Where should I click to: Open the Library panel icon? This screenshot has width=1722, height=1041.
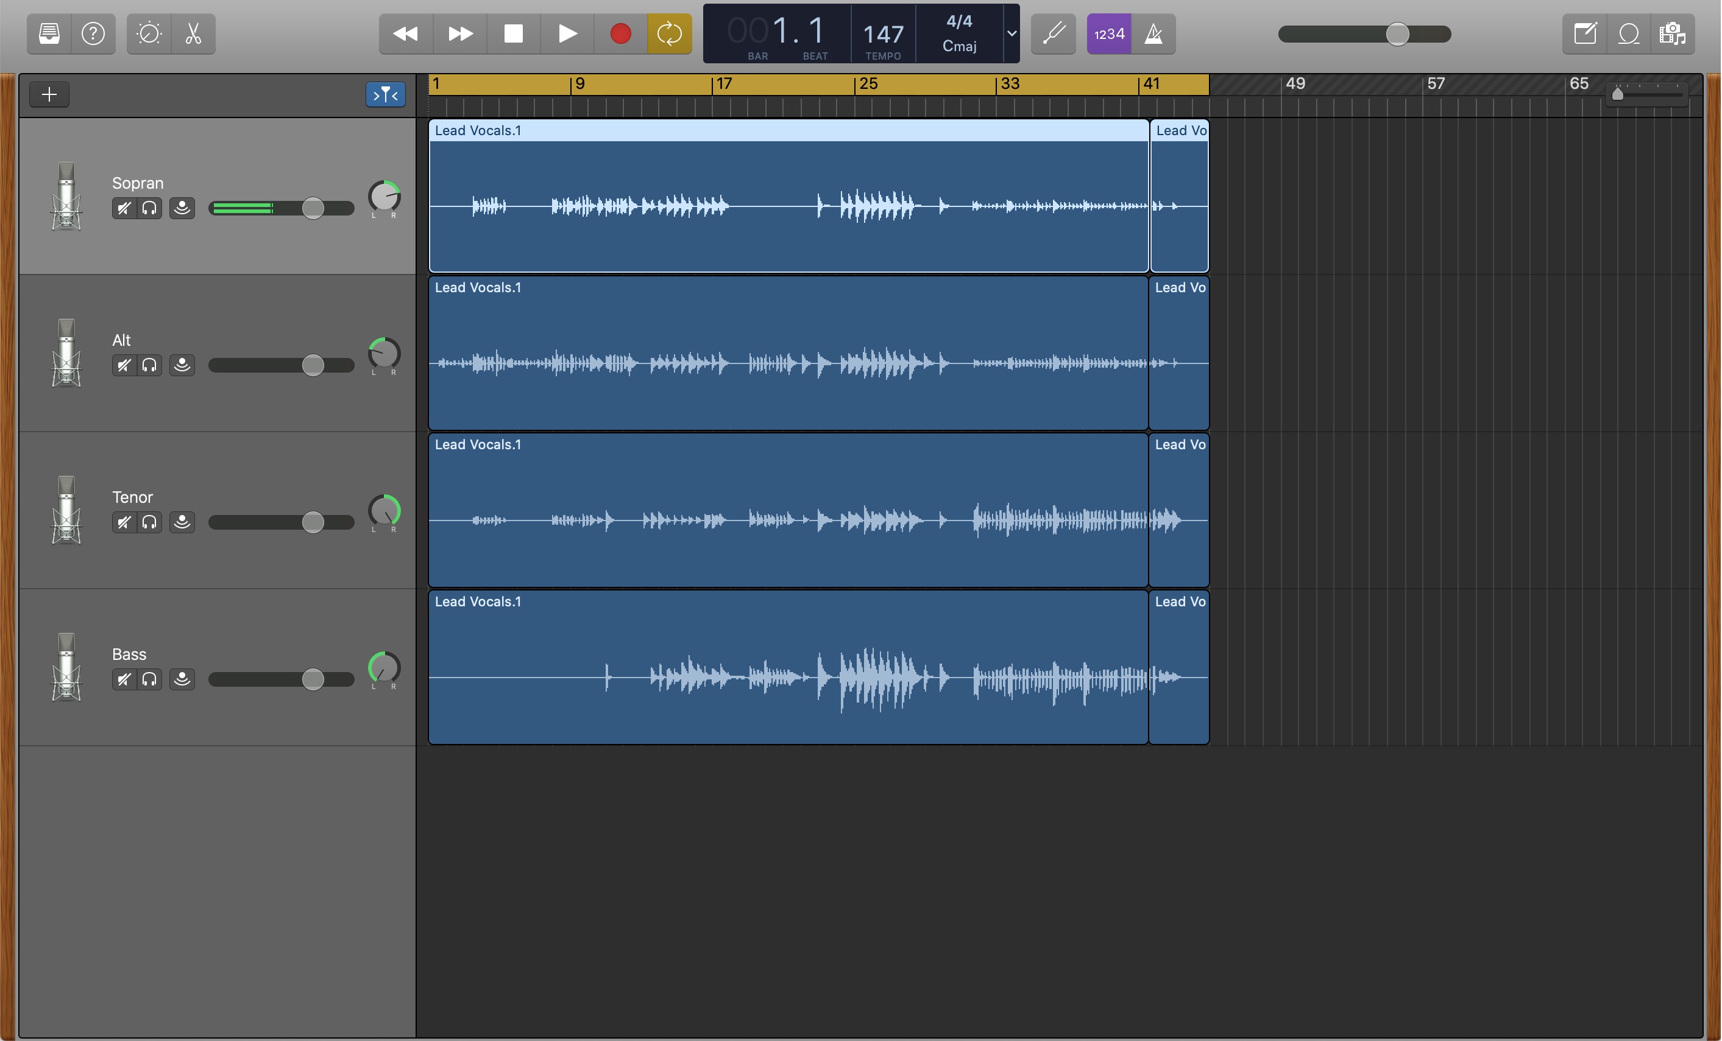(49, 33)
